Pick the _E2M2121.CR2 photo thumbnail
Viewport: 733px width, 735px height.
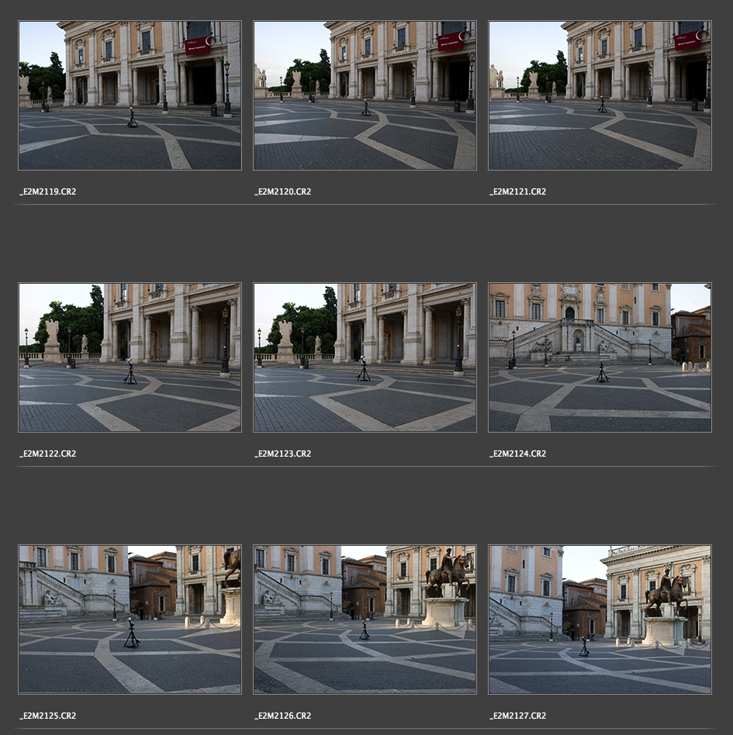click(x=600, y=95)
